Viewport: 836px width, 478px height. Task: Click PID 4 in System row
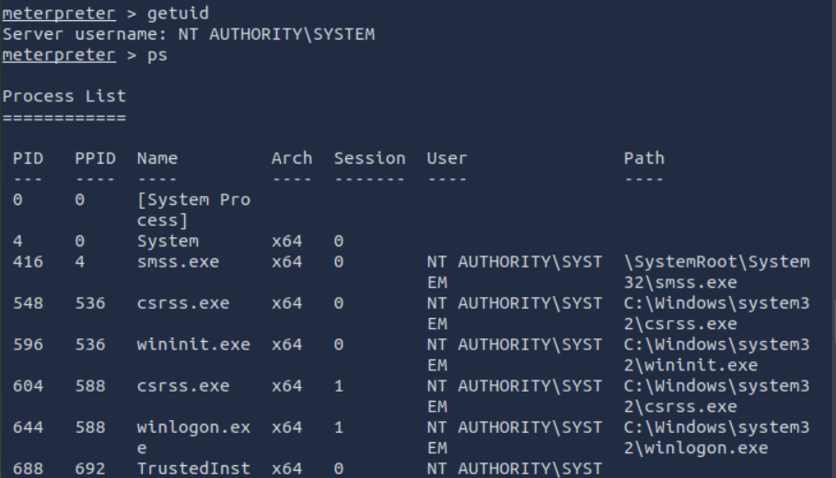coord(17,241)
